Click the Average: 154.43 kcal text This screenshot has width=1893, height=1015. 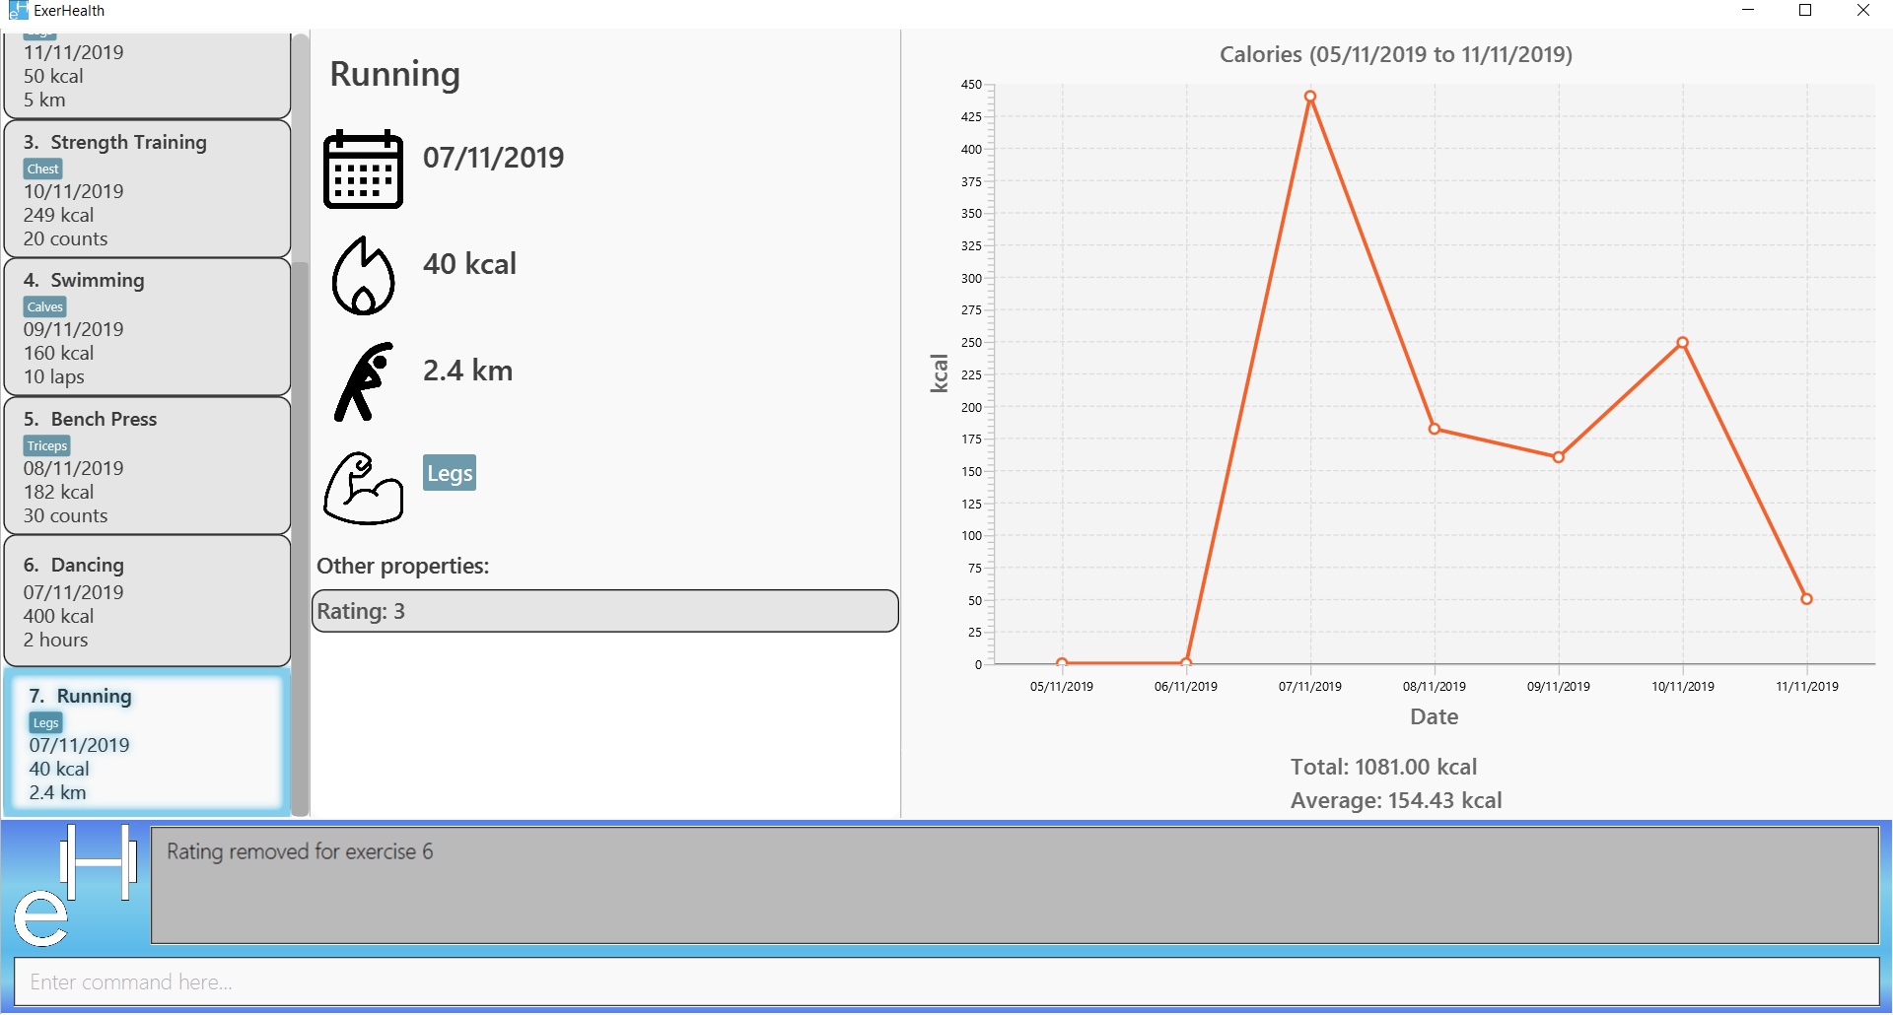(1396, 800)
